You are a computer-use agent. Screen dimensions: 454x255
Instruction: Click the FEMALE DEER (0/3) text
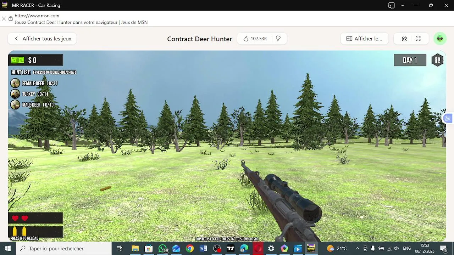[40, 83]
